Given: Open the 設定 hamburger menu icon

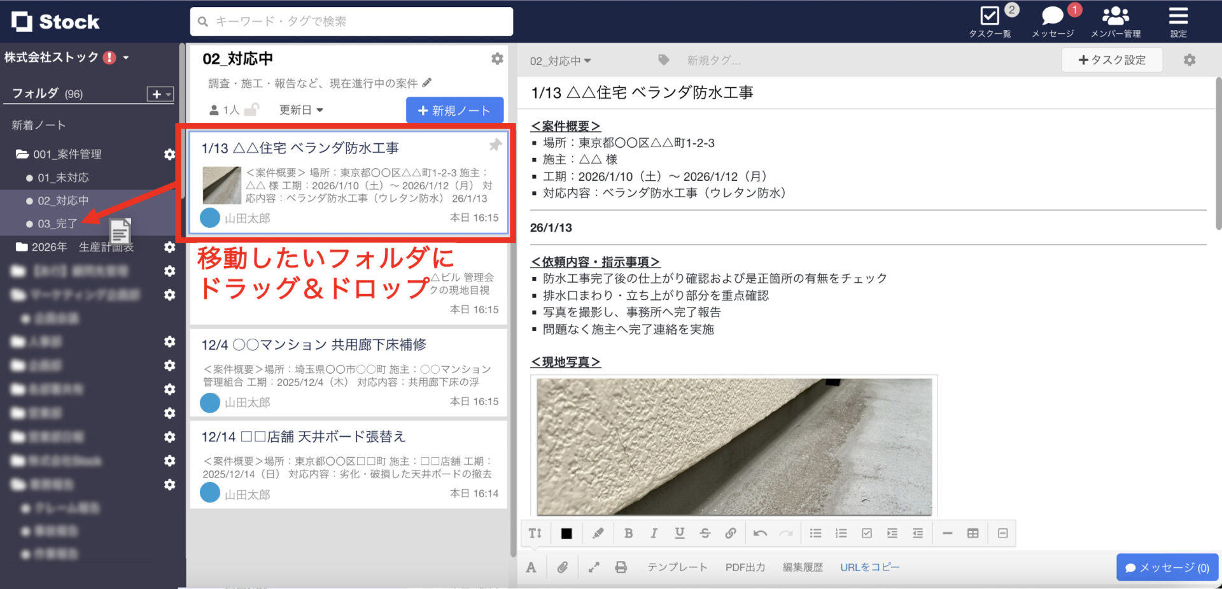Looking at the screenshot, I should pyautogui.click(x=1178, y=16).
